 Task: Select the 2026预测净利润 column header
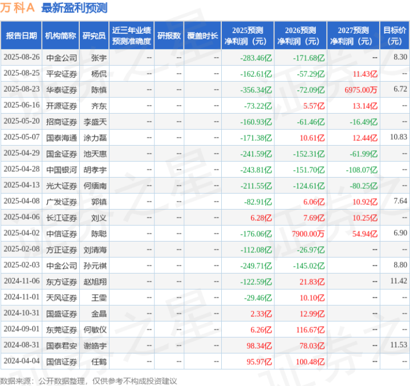300,35
